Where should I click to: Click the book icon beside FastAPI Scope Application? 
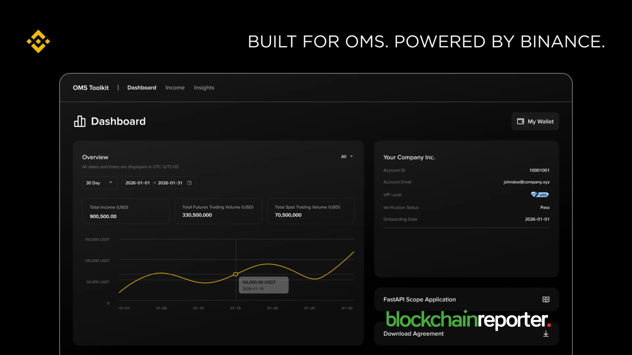click(546, 299)
